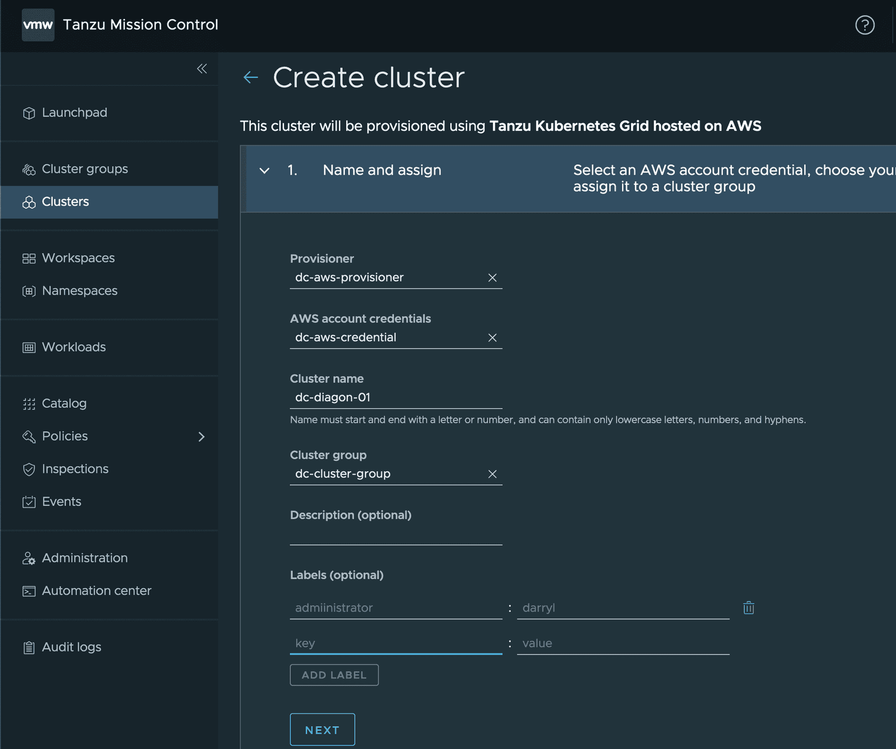Open the Launchpad from the sidebar icon
The height and width of the screenshot is (749, 896).
click(29, 113)
